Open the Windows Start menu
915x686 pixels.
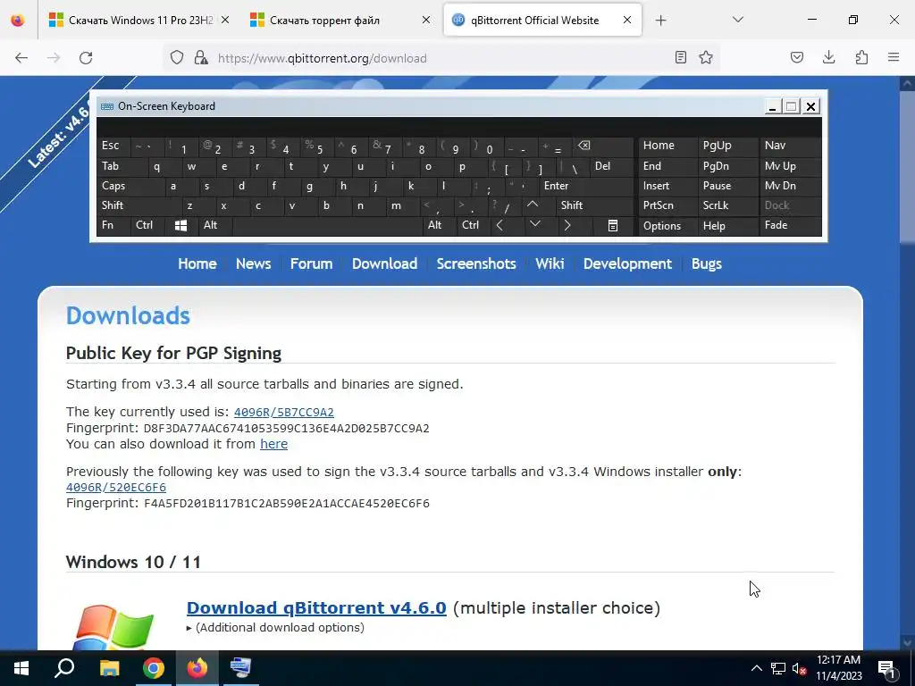tap(21, 668)
